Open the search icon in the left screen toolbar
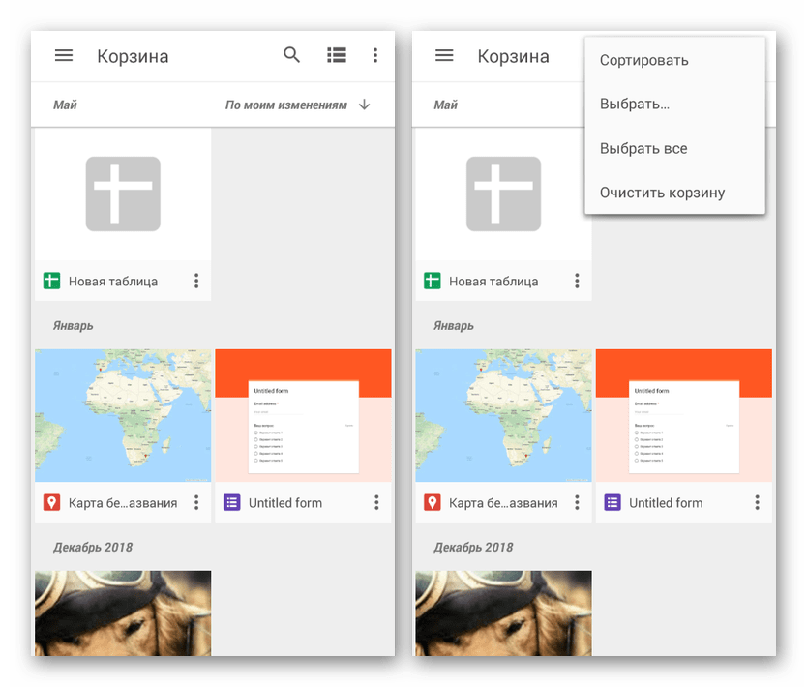 (291, 55)
